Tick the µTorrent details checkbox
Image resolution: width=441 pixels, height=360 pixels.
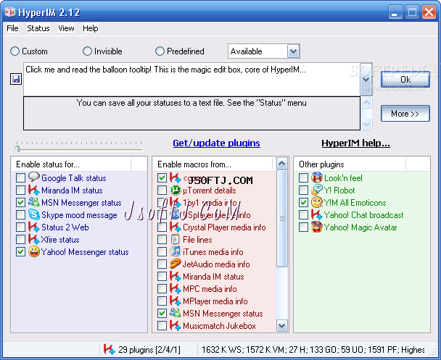162,190
